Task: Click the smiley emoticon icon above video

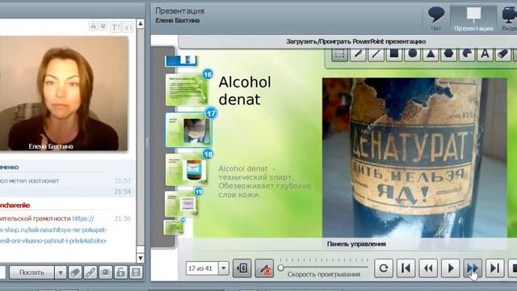Action: tap(103, 26)
